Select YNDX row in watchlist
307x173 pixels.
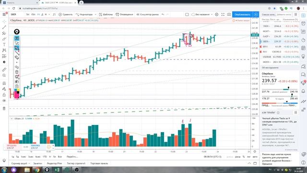pos(279,26)
